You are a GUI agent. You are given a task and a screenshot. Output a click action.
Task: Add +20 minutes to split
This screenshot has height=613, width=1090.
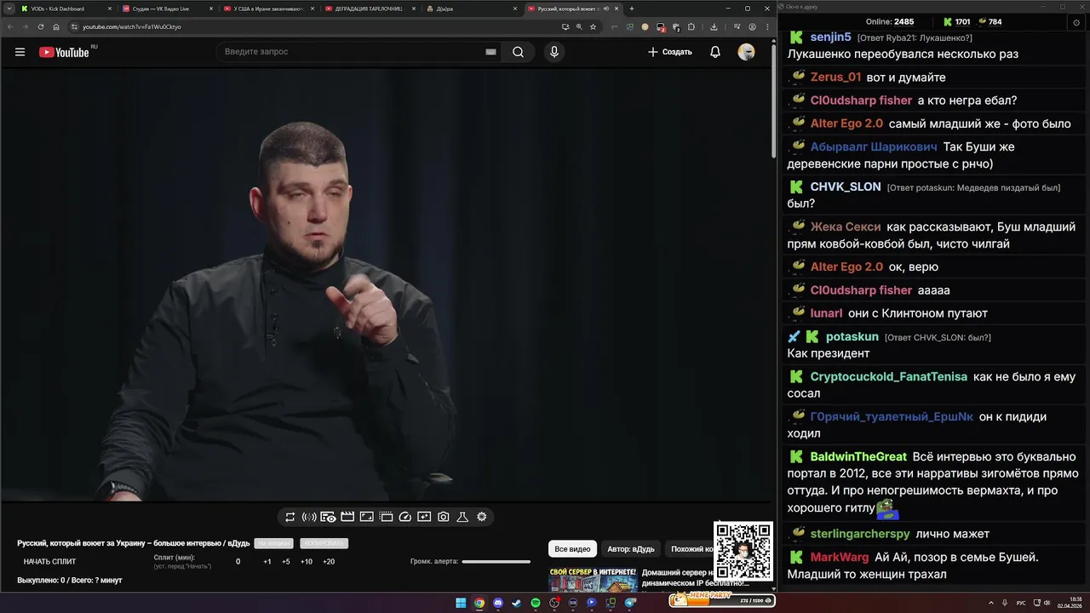point(329,562)
